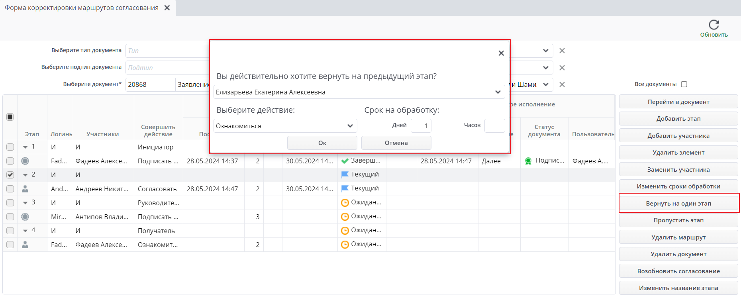Click clock icon in Ознакомит row

point(345,245)
